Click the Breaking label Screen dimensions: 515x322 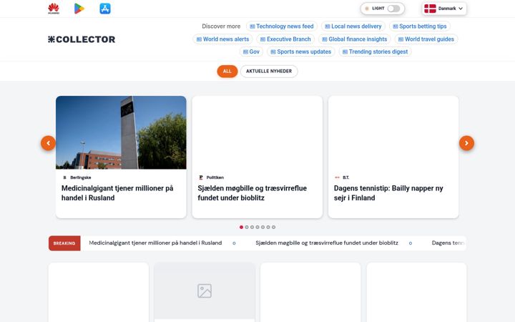(x=64, y=243)
